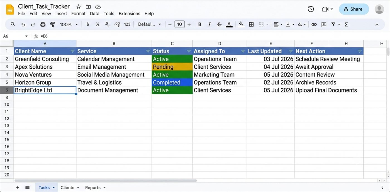Toggle italic formatting

coord(209,24)
